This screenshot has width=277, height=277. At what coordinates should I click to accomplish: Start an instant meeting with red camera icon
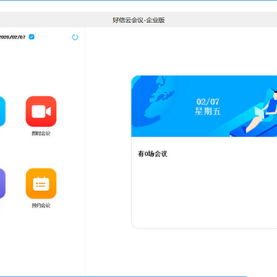[41, 112]
